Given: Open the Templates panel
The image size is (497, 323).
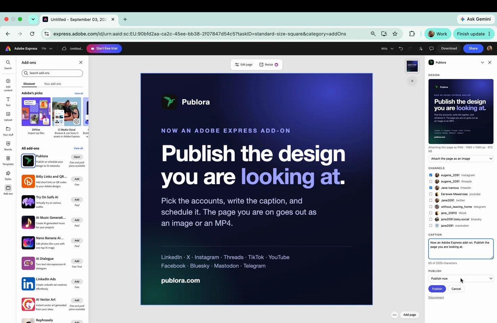Looking at the screenshot, I should pos(8,161).
